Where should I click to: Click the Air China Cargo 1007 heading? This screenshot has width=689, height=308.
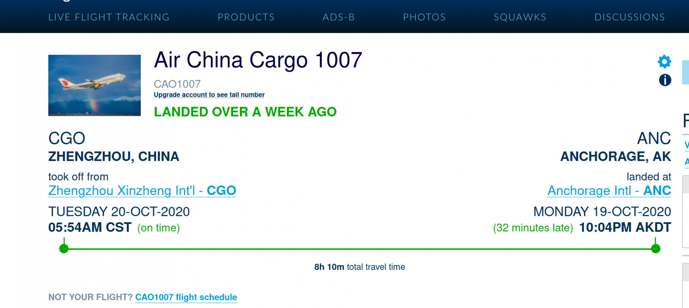pyautogui.click(x=258, y=60)
